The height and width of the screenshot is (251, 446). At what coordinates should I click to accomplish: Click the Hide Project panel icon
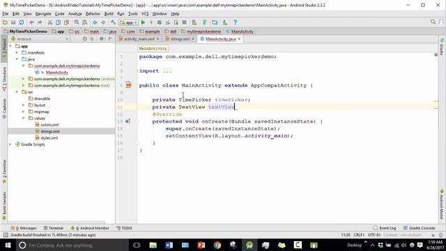pyautogui.click(x=110, y=39)
